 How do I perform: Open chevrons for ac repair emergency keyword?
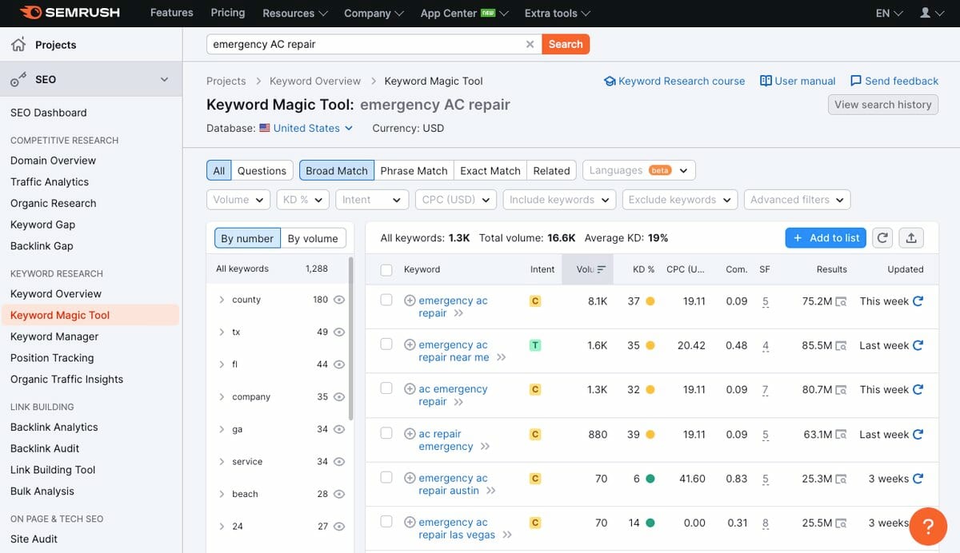pos(485,447)
